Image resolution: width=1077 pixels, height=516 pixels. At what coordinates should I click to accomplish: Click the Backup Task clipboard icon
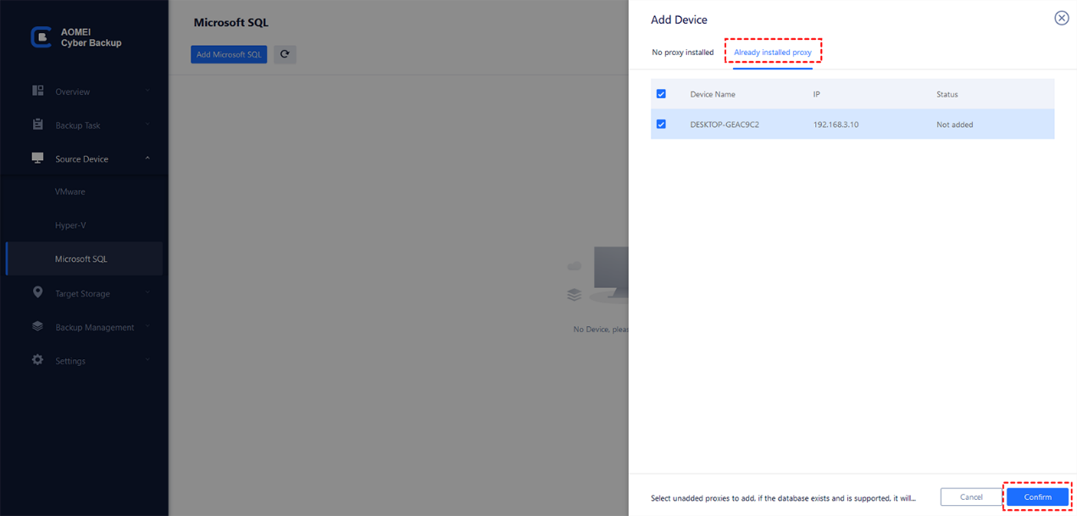[37, 125]
